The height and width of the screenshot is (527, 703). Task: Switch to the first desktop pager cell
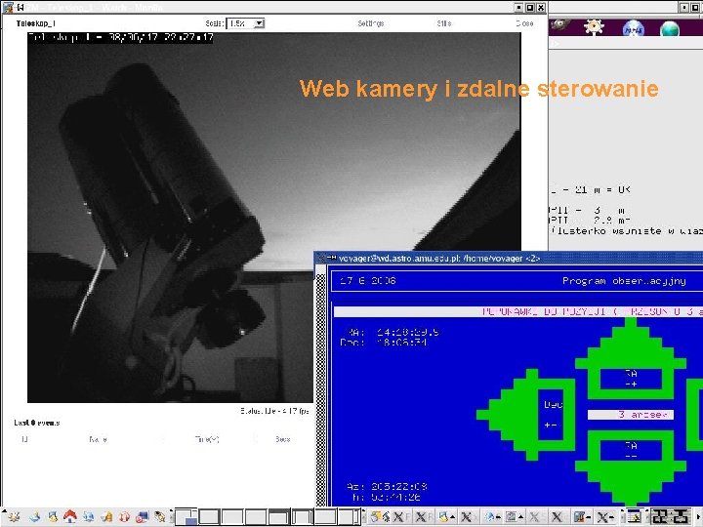pyautogui.click(x=186, y=516)
